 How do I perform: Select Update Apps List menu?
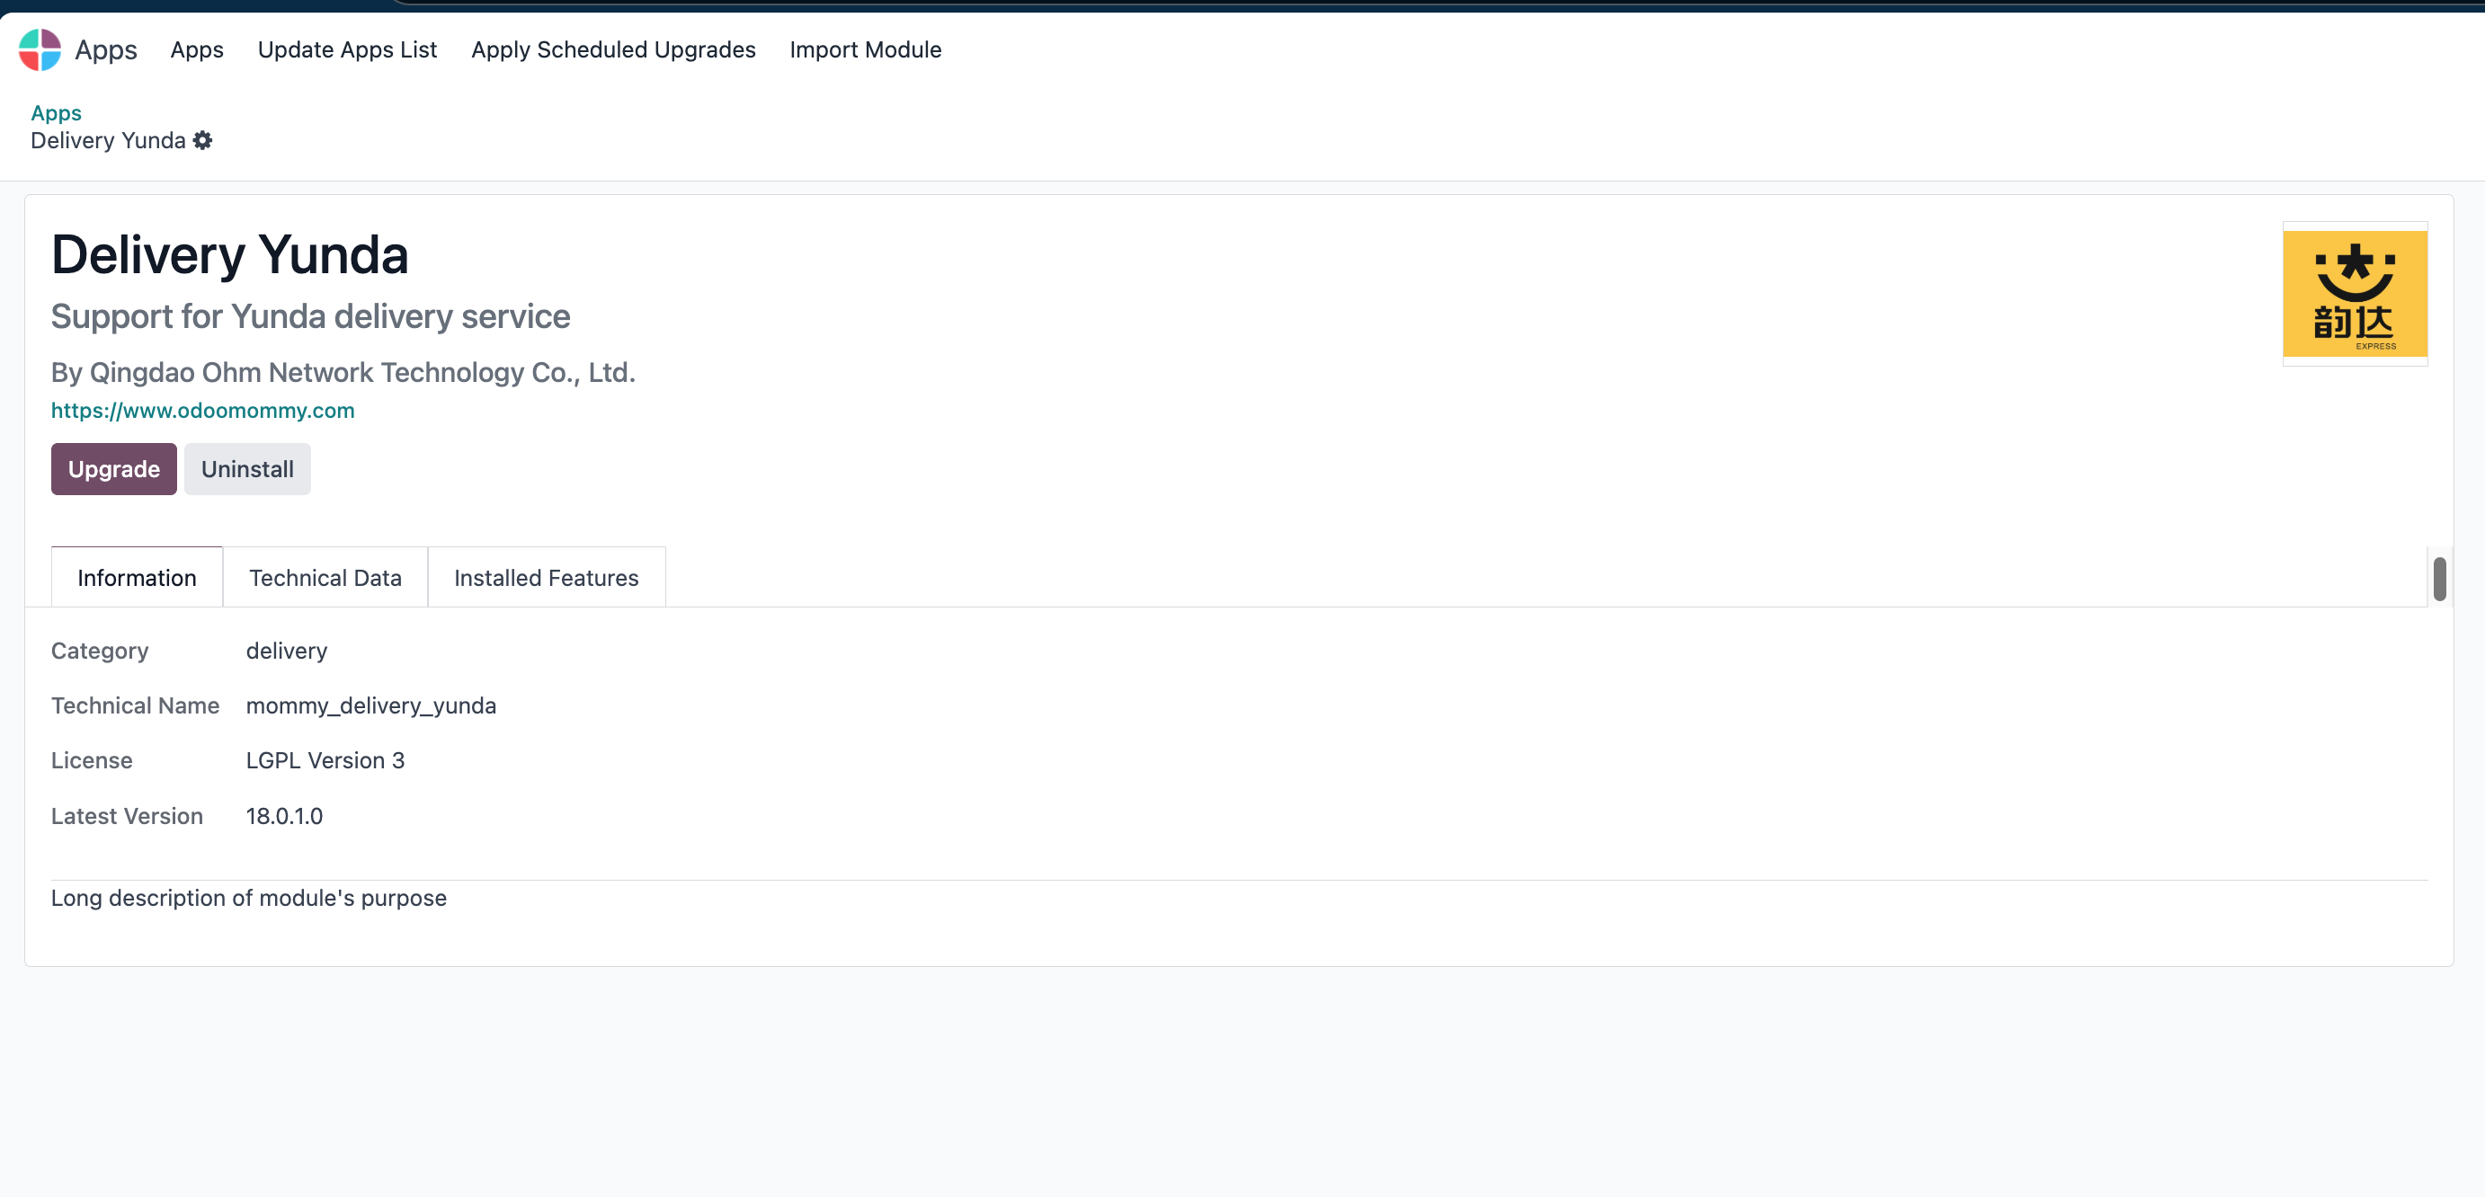[x=347, y=49]
